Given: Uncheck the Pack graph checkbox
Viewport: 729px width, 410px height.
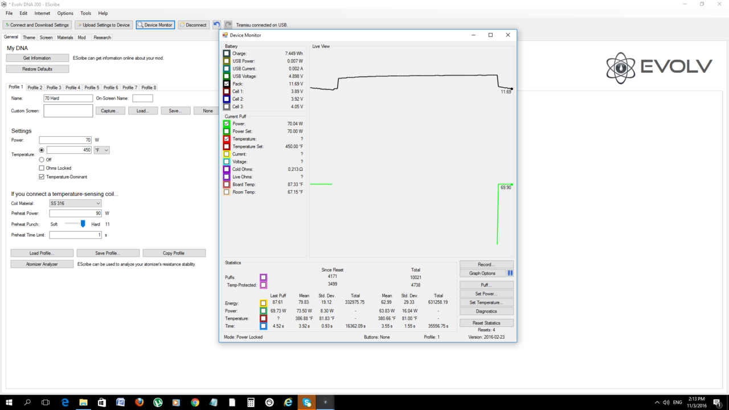Looking at the screenshot, I should pos(227,84).
